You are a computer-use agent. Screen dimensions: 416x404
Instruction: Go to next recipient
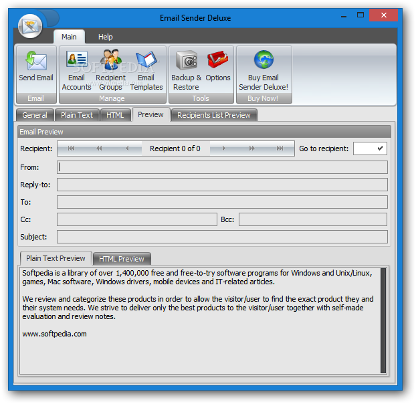pyautogui.click(x=224, y=148)
